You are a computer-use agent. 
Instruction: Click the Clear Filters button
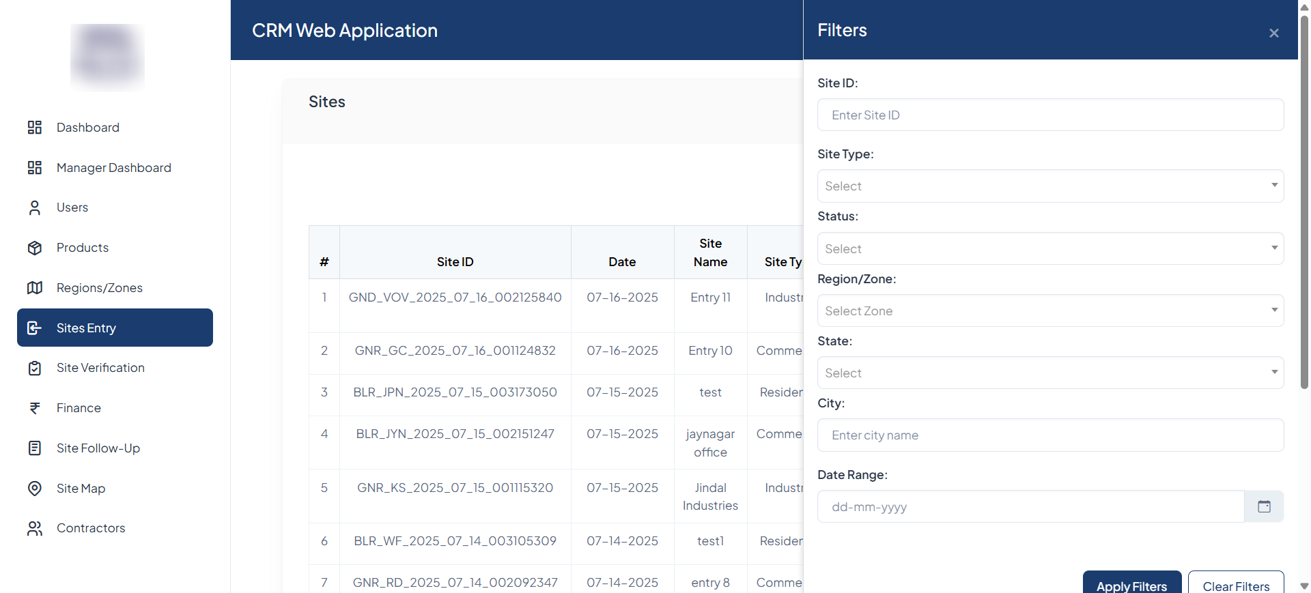[x=1236, y=583]
